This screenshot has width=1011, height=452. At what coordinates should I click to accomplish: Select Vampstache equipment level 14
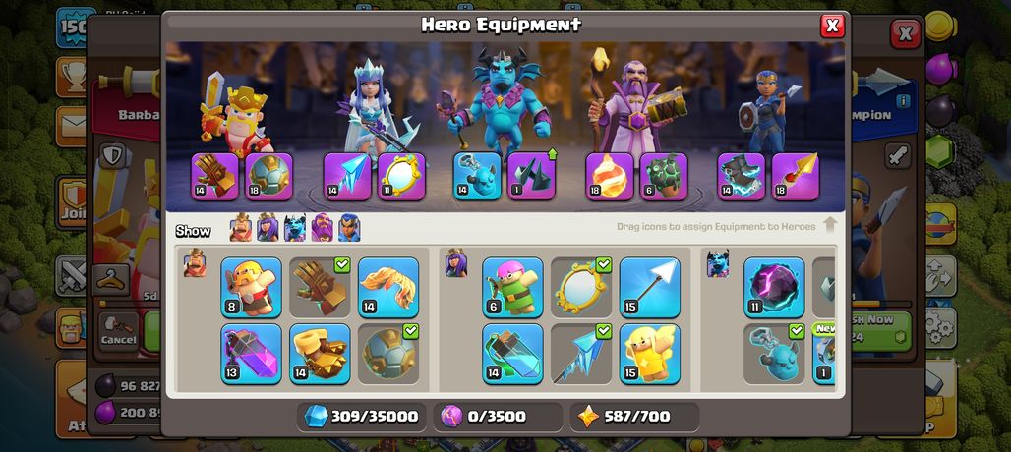pyautogui.click(x=388, y=287)
